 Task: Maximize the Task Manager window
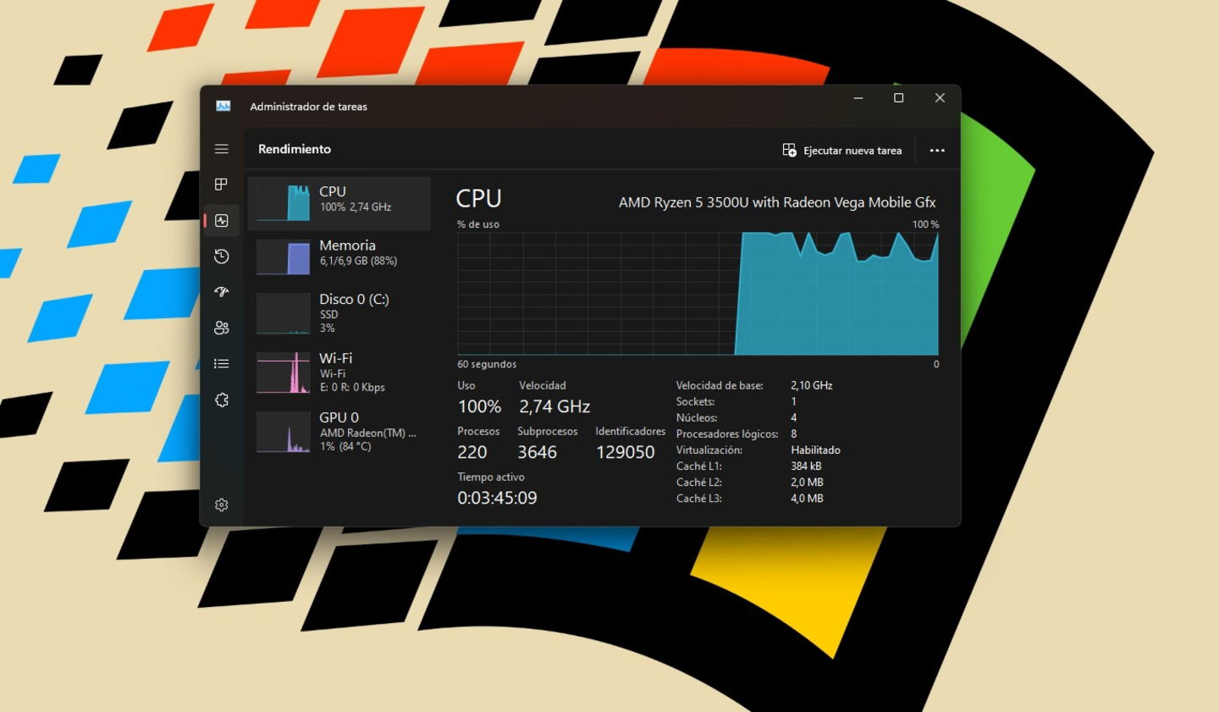(899, 98)
